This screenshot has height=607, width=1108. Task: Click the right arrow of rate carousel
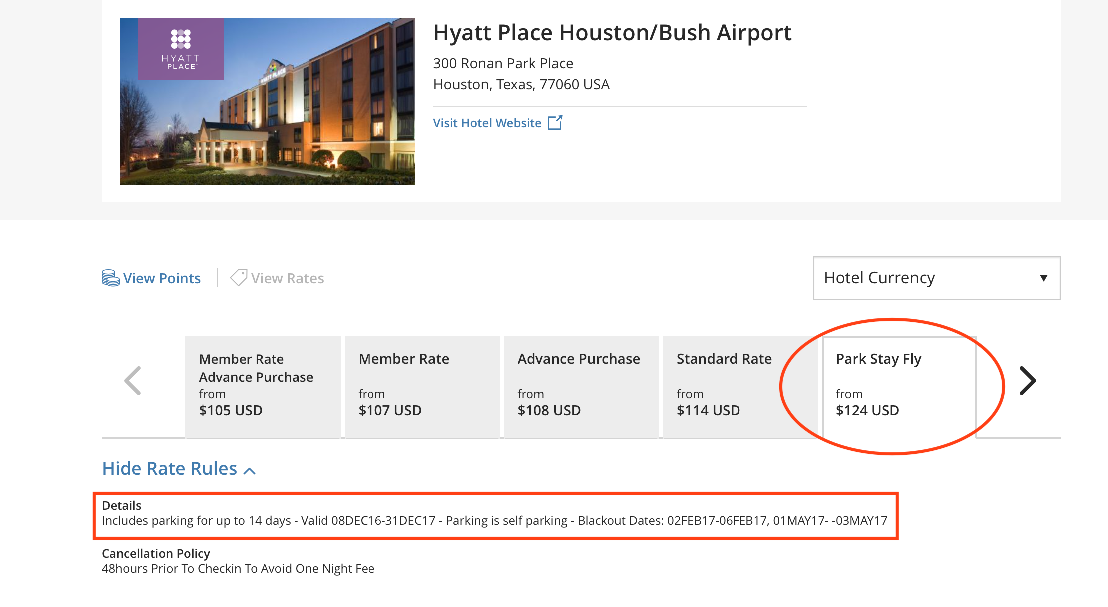click(1027, 381)
